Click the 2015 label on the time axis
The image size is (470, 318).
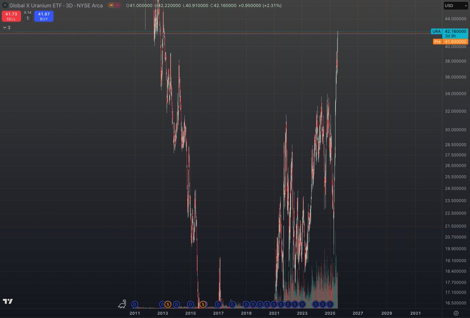point(190,313)
